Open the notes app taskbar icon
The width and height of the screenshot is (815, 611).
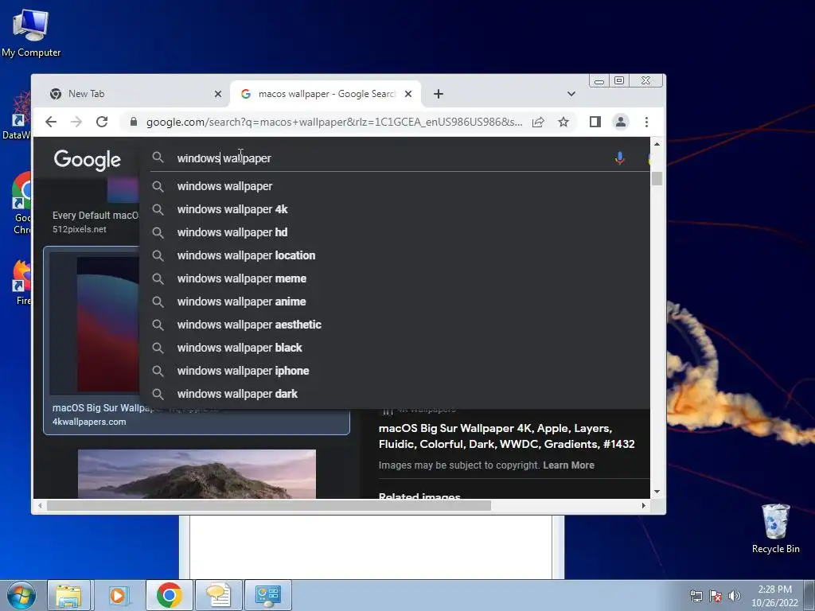tap(218, 595)
